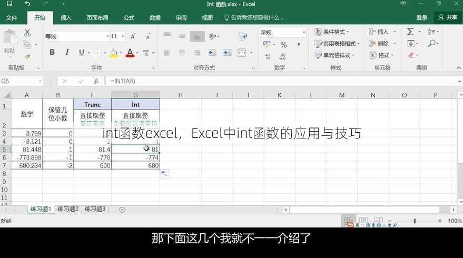Click the Increase Decimal icon
This screenshot has width=463, height=258.
268,56
